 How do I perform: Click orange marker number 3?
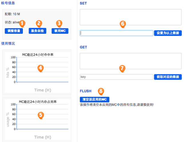59,23
